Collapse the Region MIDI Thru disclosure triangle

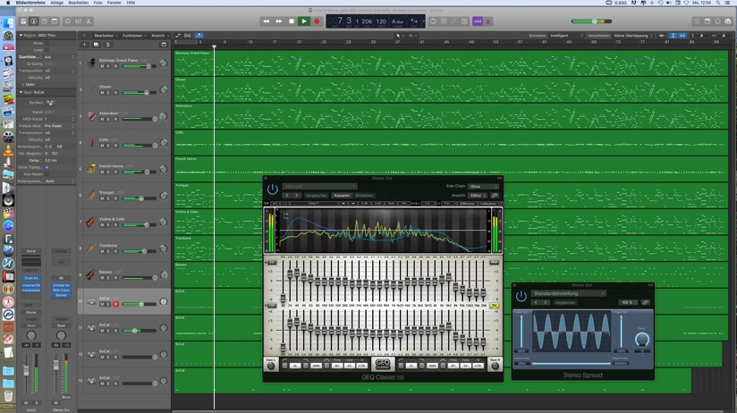(21, 36)
